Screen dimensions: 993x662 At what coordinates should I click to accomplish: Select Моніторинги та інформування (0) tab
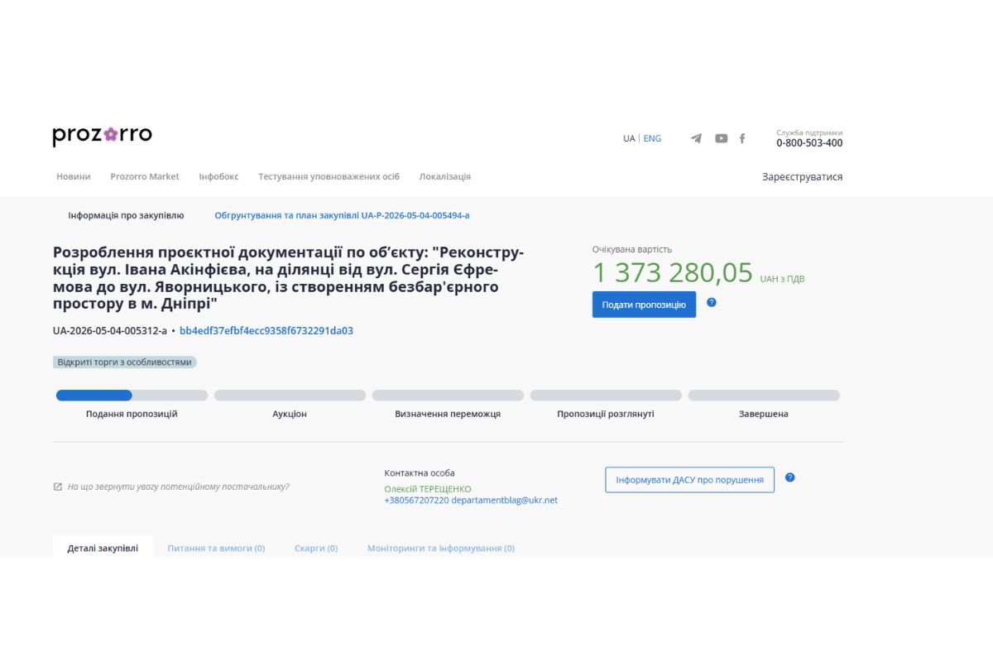coord(441,548)
